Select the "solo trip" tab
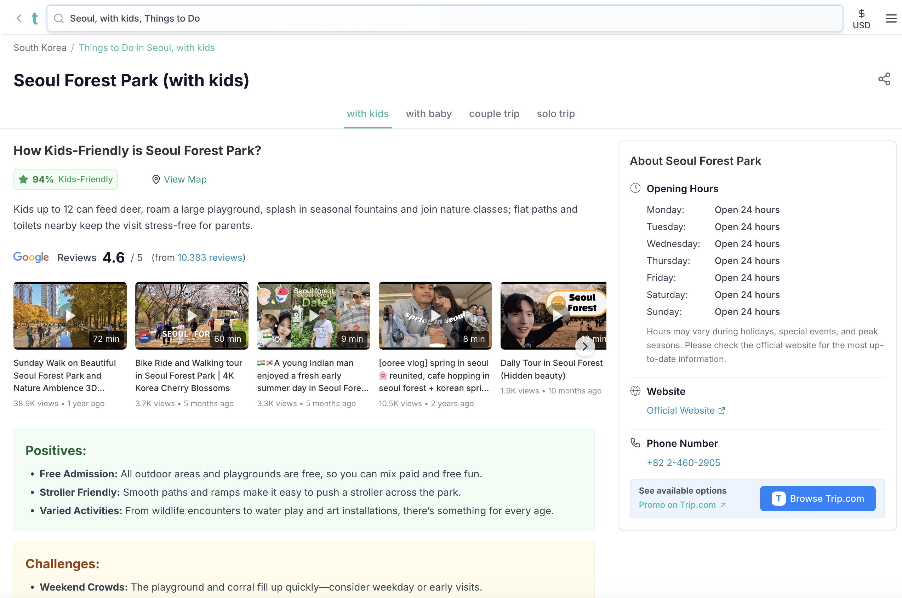The width and height of the screenshot is (902, 598). click(555, 114)
